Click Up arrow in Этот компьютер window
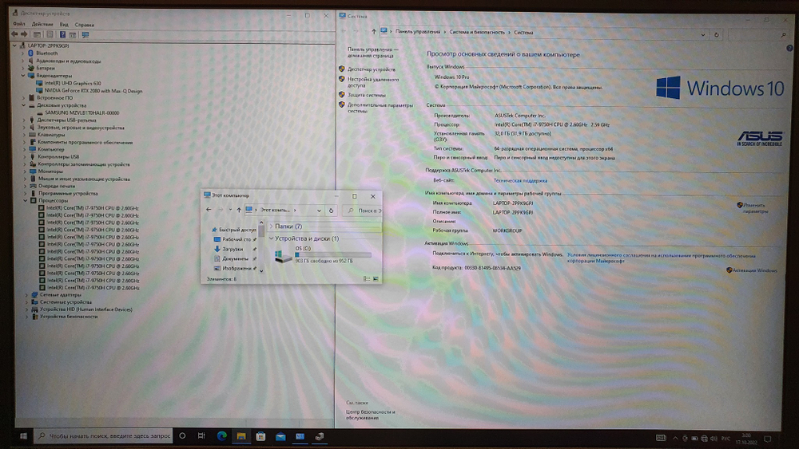This screenshot has width=799, height=449. pyautogui.click(x=239, y=210)
